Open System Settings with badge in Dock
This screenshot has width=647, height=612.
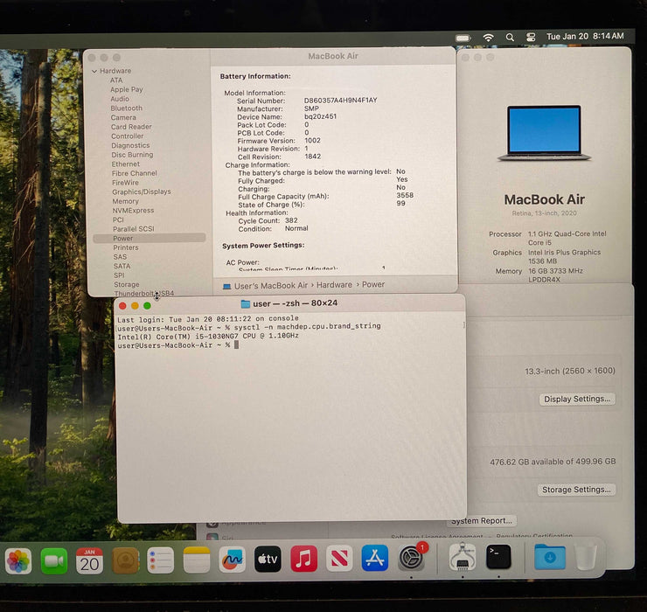[x=412, y=557]
